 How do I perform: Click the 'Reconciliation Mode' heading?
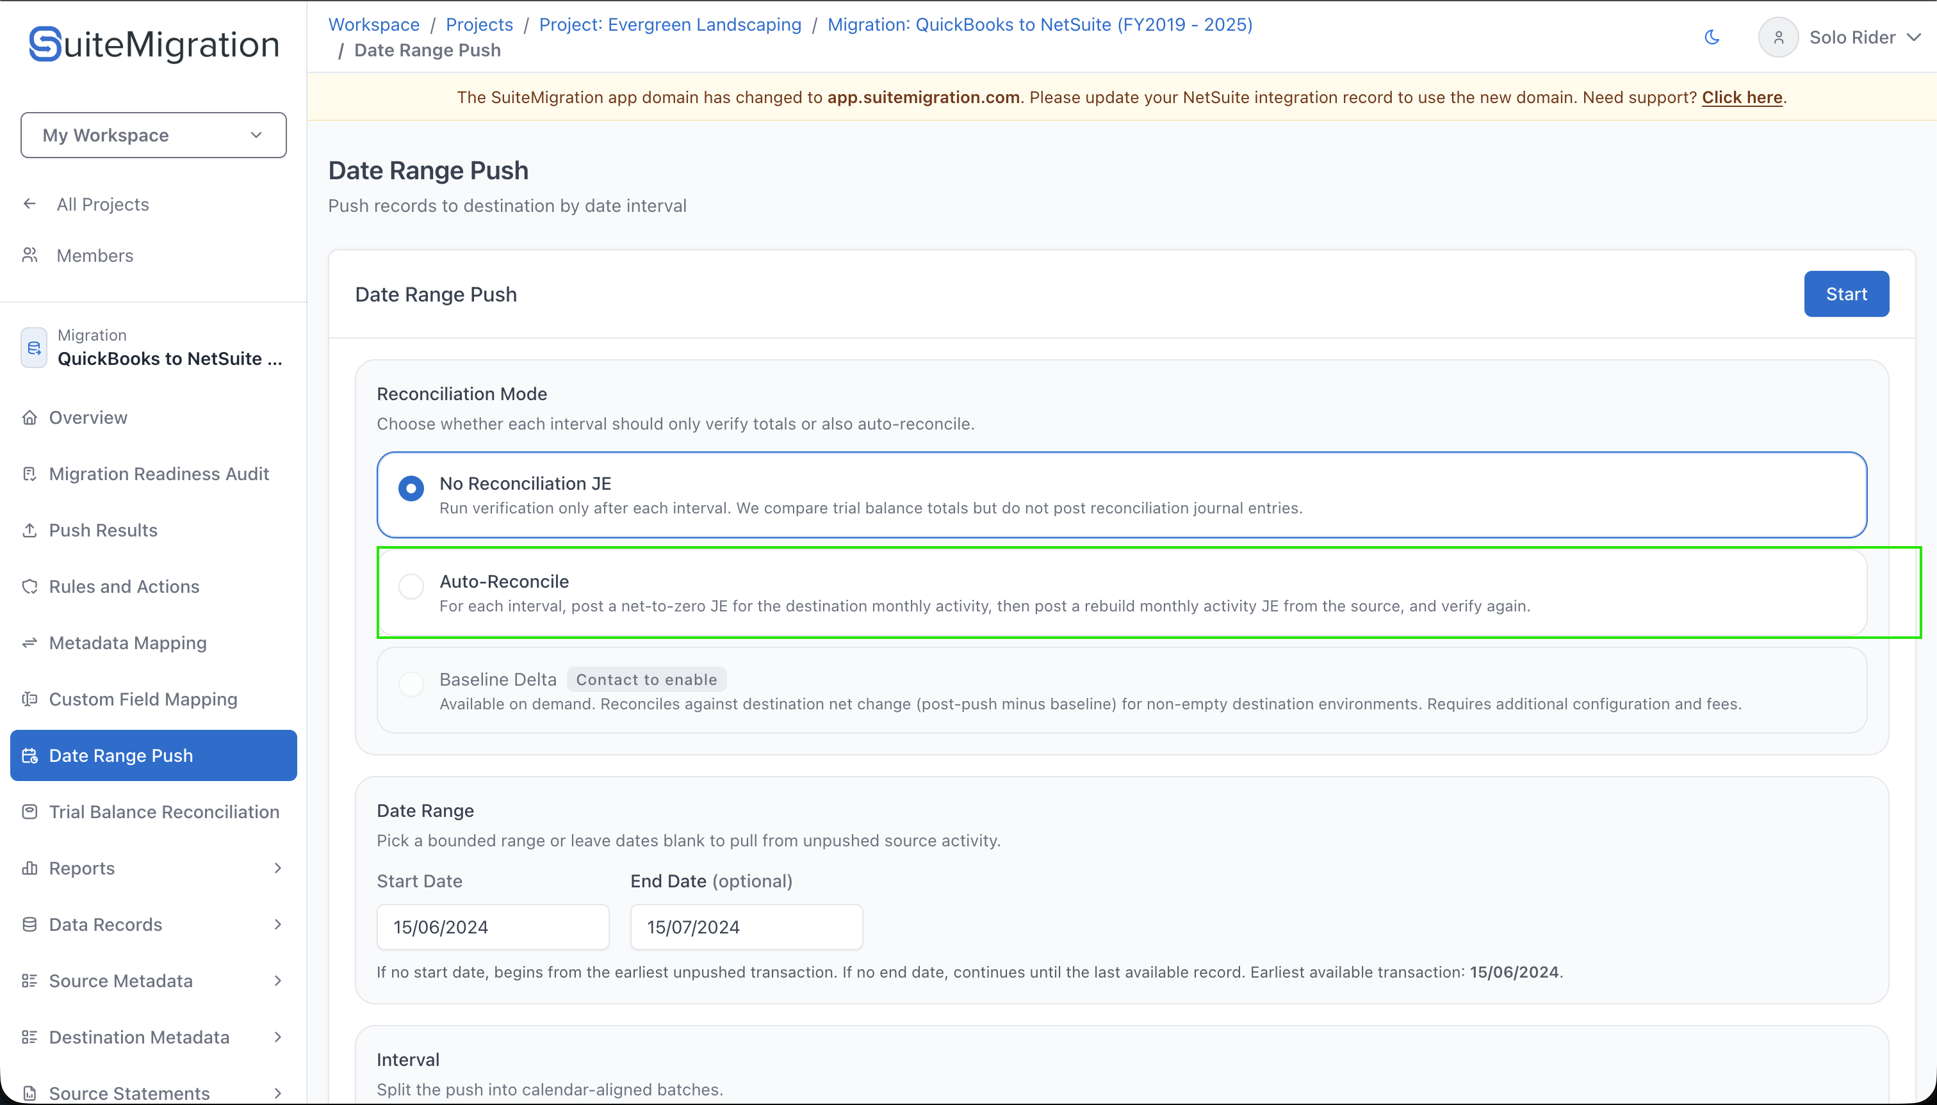tap(462, 394)
